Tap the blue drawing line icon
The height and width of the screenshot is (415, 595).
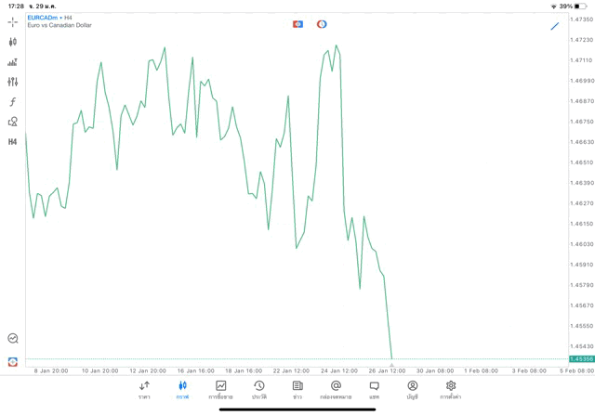point(555,26)
